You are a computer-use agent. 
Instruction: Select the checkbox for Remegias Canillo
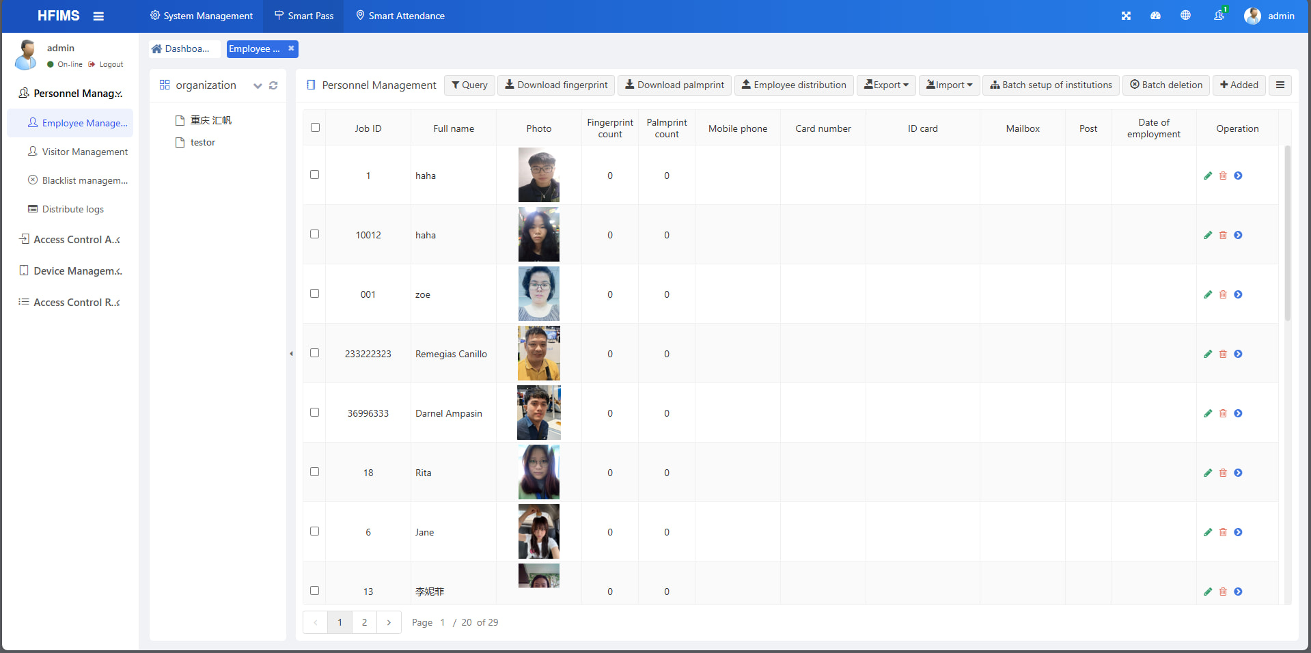(315, 352)
